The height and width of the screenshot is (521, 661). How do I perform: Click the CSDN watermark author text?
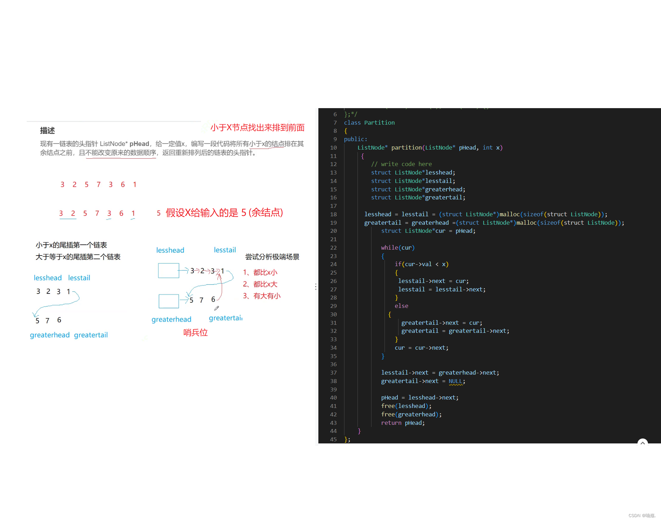click(x=642, y=515)
